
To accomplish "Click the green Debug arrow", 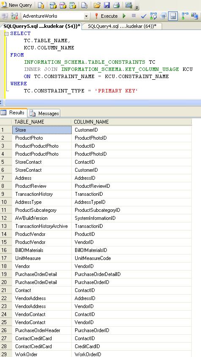I will tap(124, 16).
